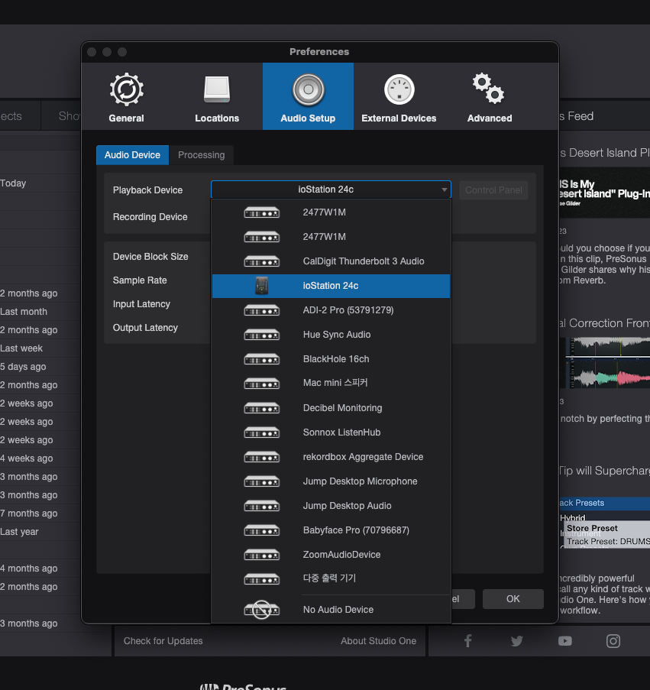
Task: Select CalDigit Thunderbolt 3 Audio
Action: point(331,261)
